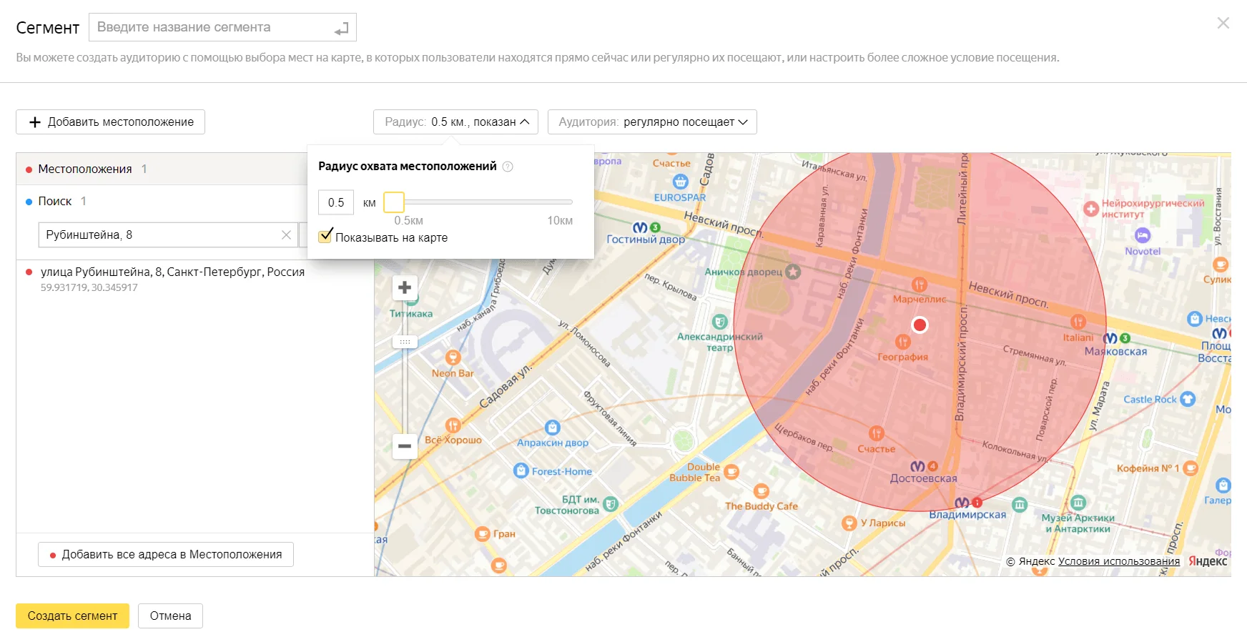Screen dimensions: 1247x637
Task: Click Добавить все адреса в Местоположения
Action: pyautogui.click(x=166, y=554)
